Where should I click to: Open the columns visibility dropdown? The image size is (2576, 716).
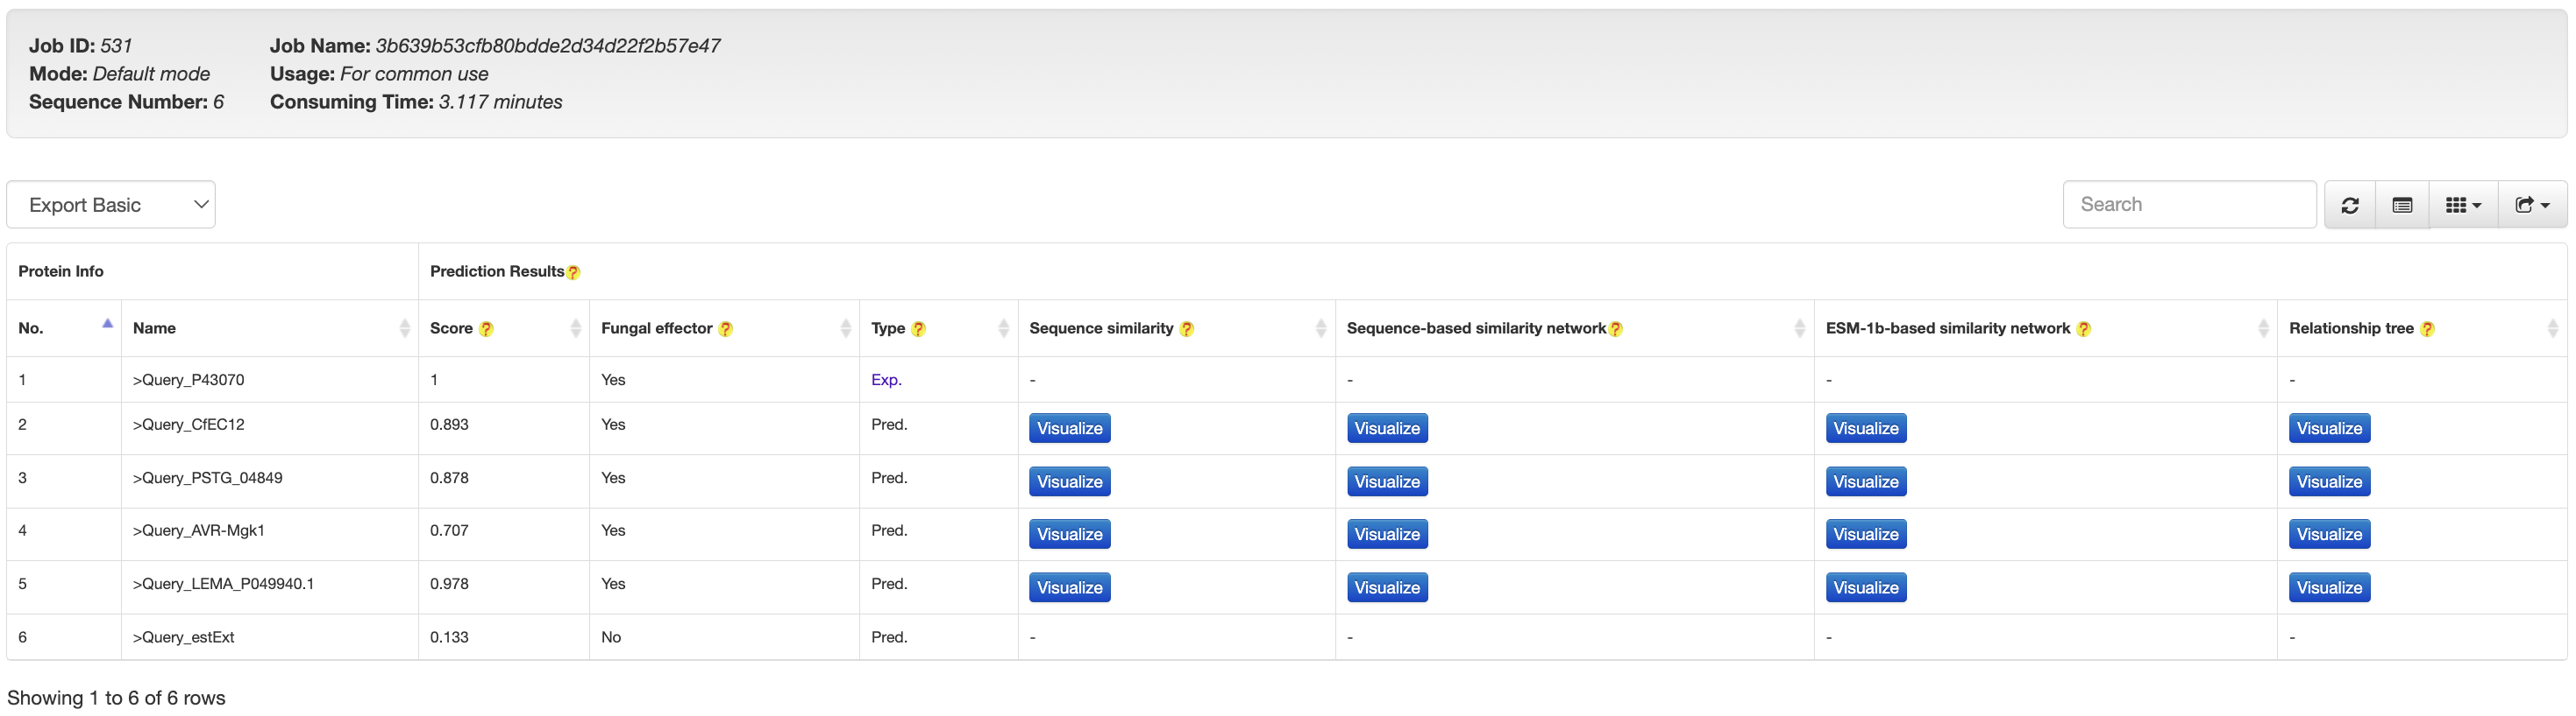point(2463,205)
